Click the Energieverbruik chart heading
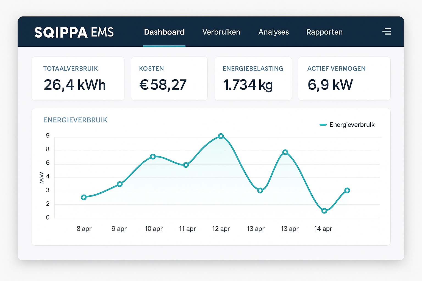Viewport: 422px width, 281px height. click(x=75, y=120)
